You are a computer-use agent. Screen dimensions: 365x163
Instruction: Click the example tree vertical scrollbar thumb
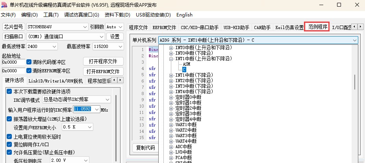click(355, 82)
